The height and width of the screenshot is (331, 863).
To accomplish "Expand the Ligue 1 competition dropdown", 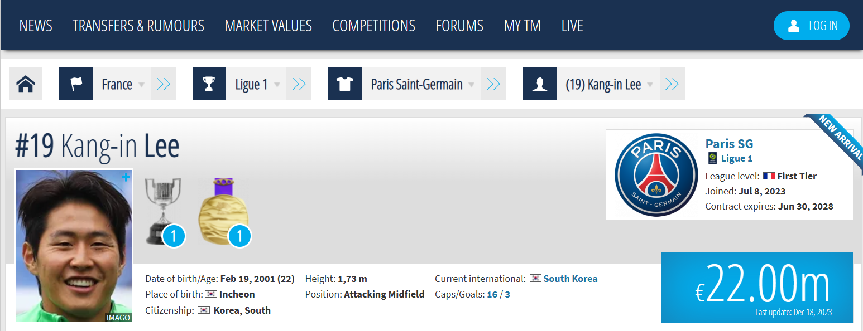I will coord(277,85).
